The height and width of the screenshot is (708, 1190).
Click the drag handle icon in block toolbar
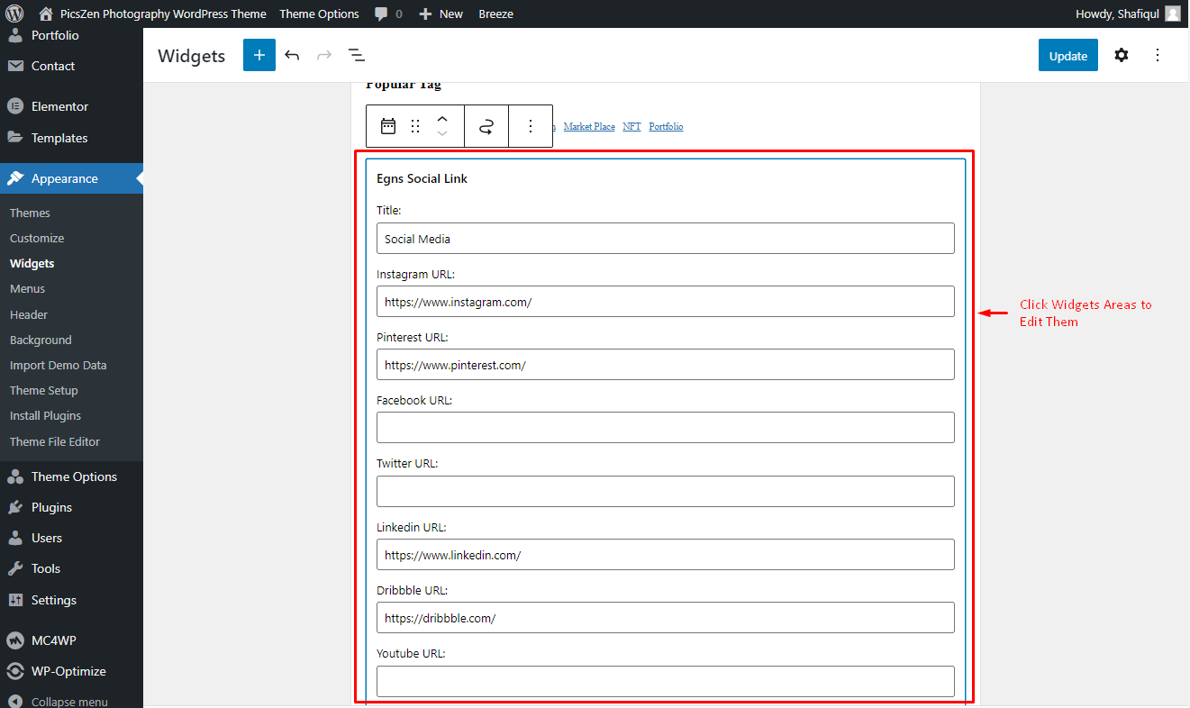(x=415, y=126)
